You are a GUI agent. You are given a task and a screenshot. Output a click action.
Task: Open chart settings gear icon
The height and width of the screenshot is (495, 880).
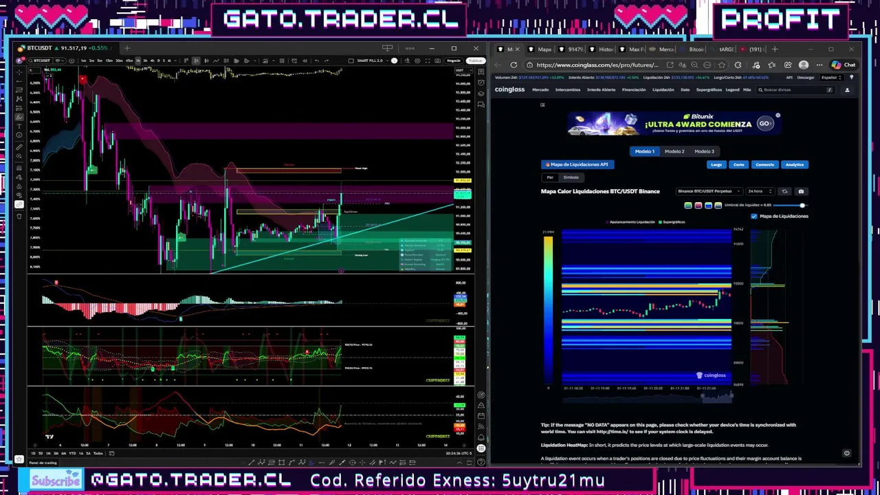click(x=417, y=60)
